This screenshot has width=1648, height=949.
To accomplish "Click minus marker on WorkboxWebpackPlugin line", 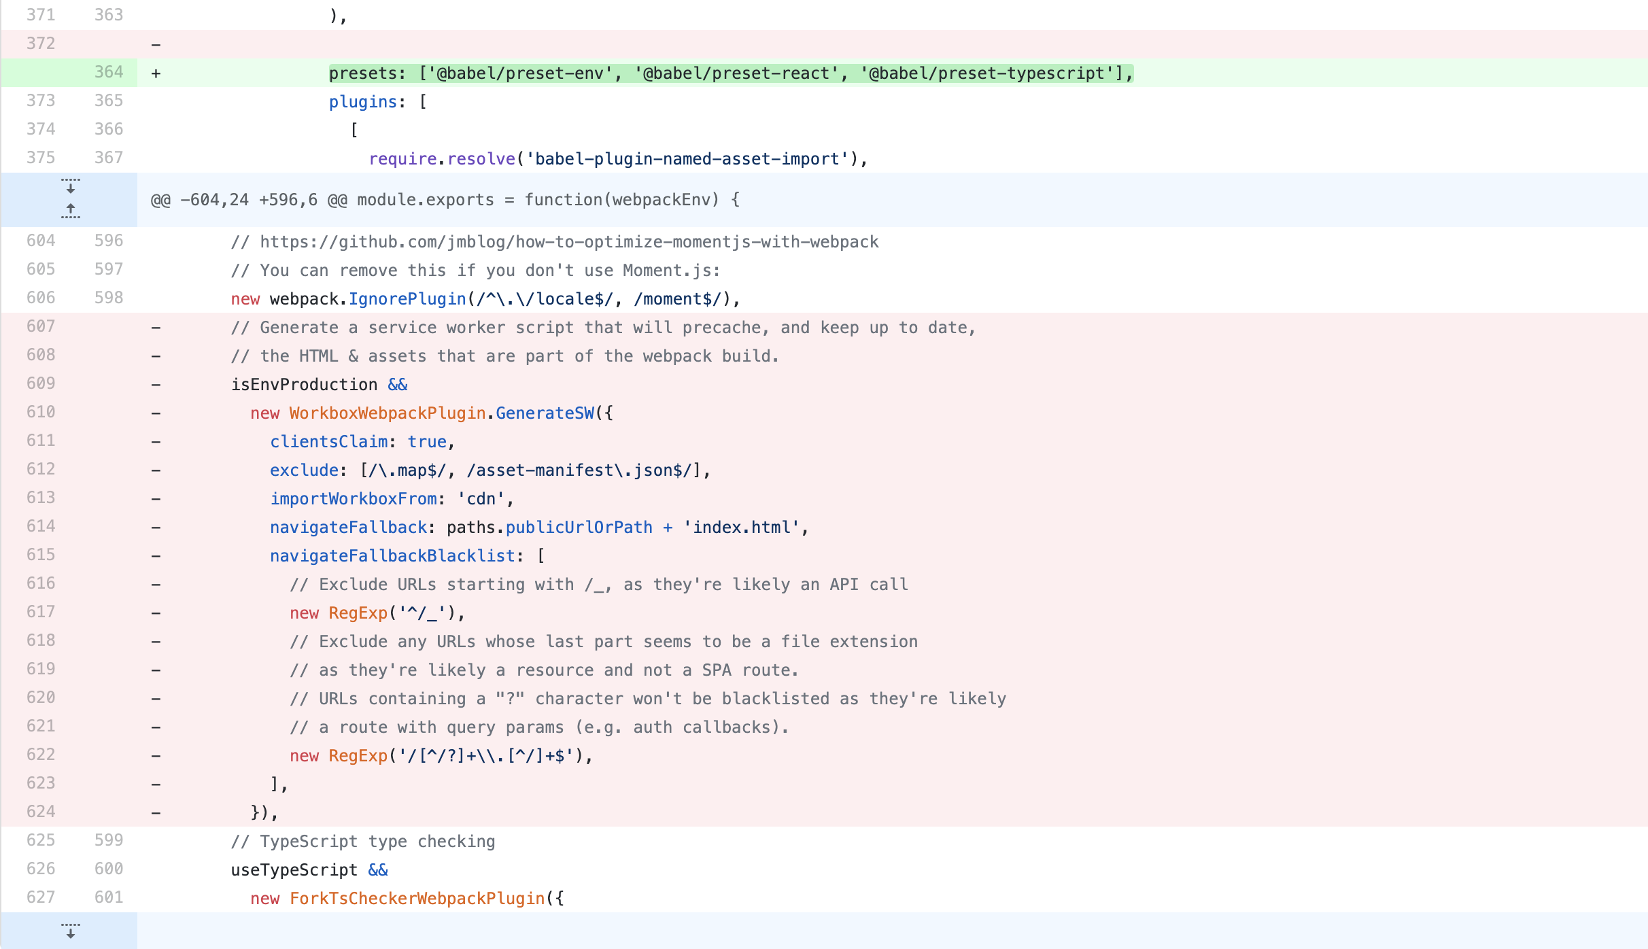I will (x=156, y=413).
